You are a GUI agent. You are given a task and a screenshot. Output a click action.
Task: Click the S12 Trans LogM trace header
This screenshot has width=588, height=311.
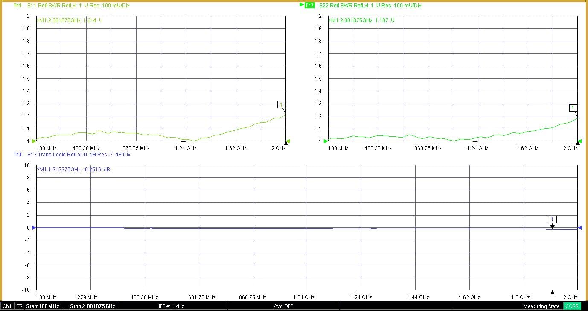click(79, 155)
